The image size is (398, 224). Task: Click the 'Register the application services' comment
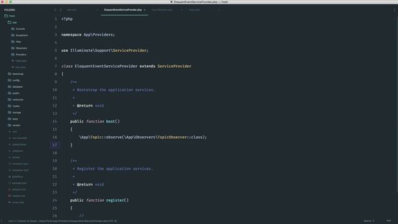(114, 169)
